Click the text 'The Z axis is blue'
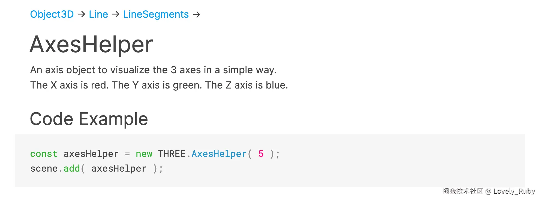The image size is (541, 201). click(x=246, y=85)
